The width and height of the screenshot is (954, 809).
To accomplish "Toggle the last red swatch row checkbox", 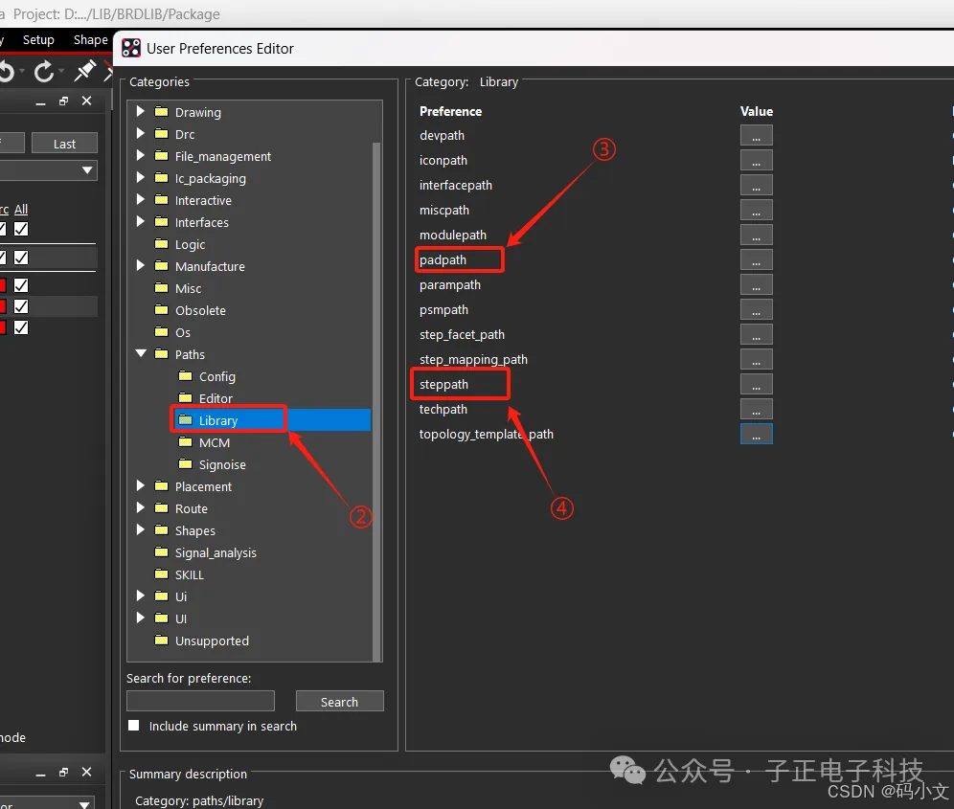I will [x=21, y=327].
